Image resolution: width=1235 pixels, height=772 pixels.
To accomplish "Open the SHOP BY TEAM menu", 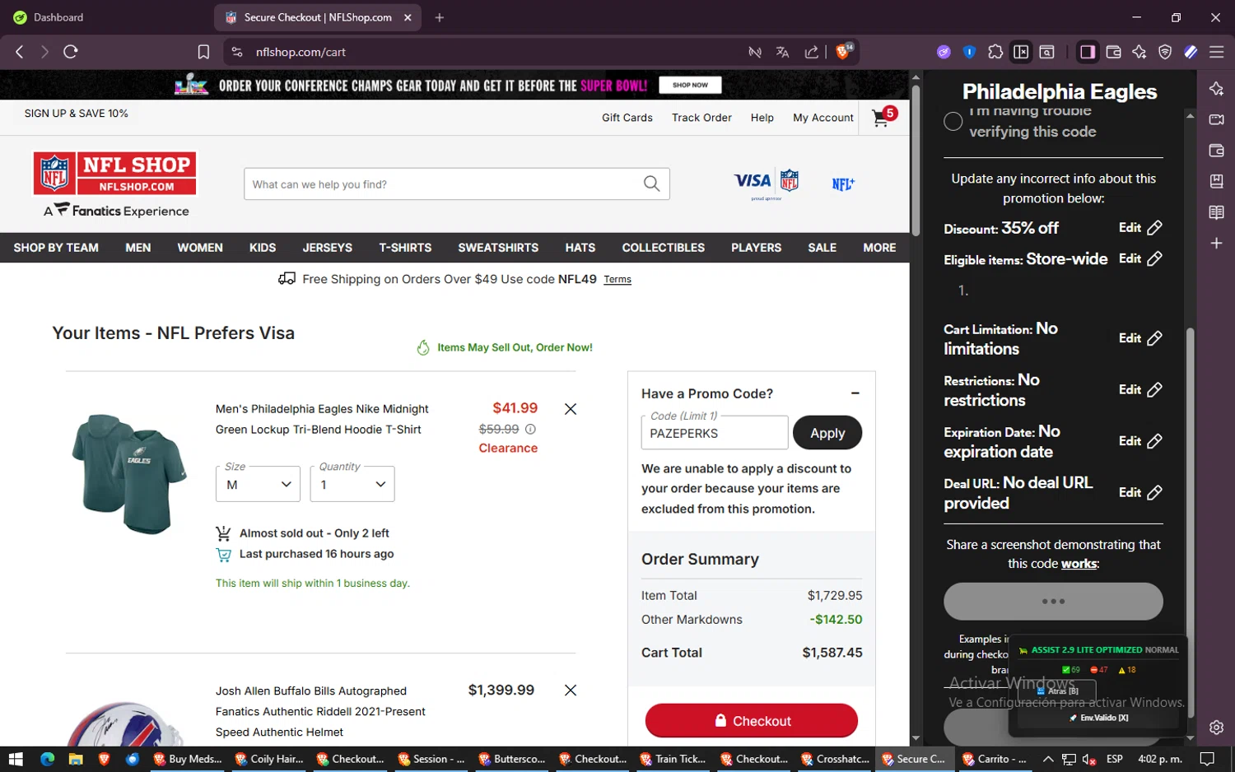I will pyautogui.click(x=56, y=248).
